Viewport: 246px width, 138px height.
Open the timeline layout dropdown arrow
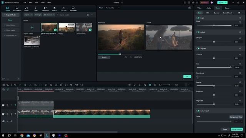(x=189, y=85)
